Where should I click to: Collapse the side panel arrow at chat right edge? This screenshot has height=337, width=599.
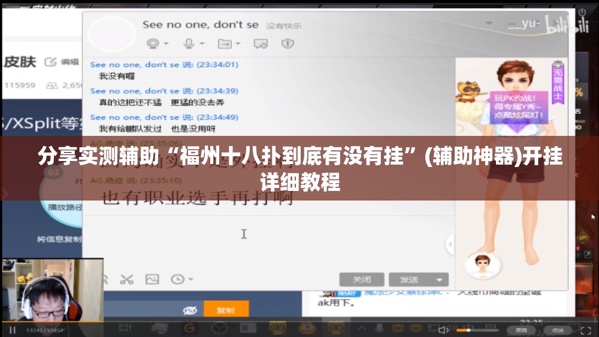coord(450,244)
